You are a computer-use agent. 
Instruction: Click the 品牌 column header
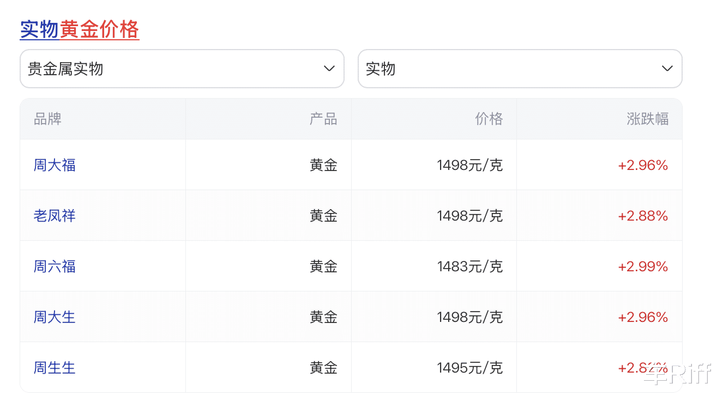pyautogui.click(x=47, y=119)
